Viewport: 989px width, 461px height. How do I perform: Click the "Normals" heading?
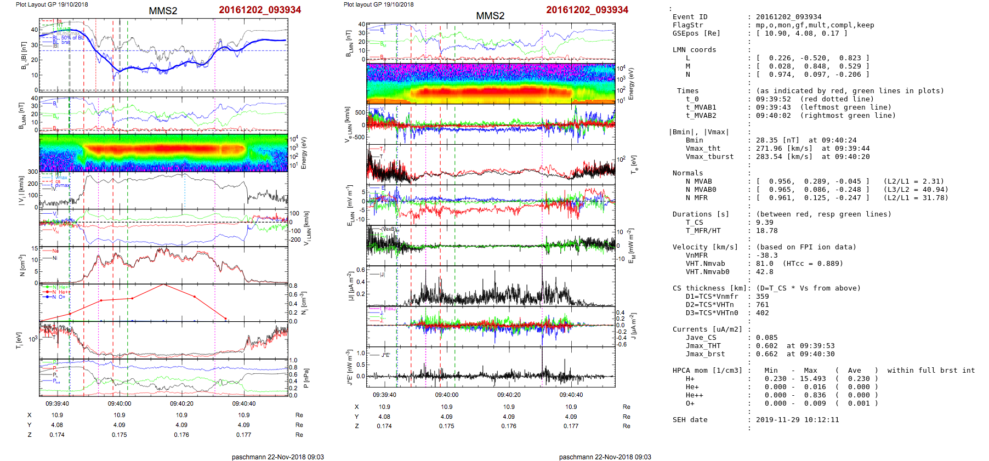point(688,173)
